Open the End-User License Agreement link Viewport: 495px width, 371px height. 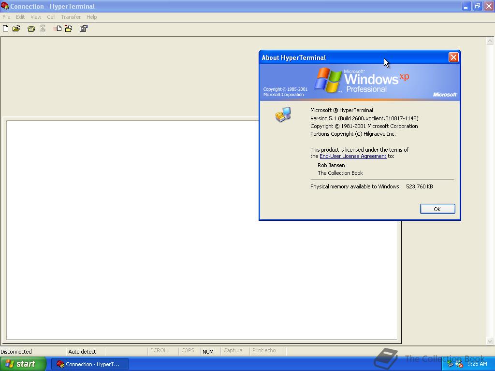352,156
